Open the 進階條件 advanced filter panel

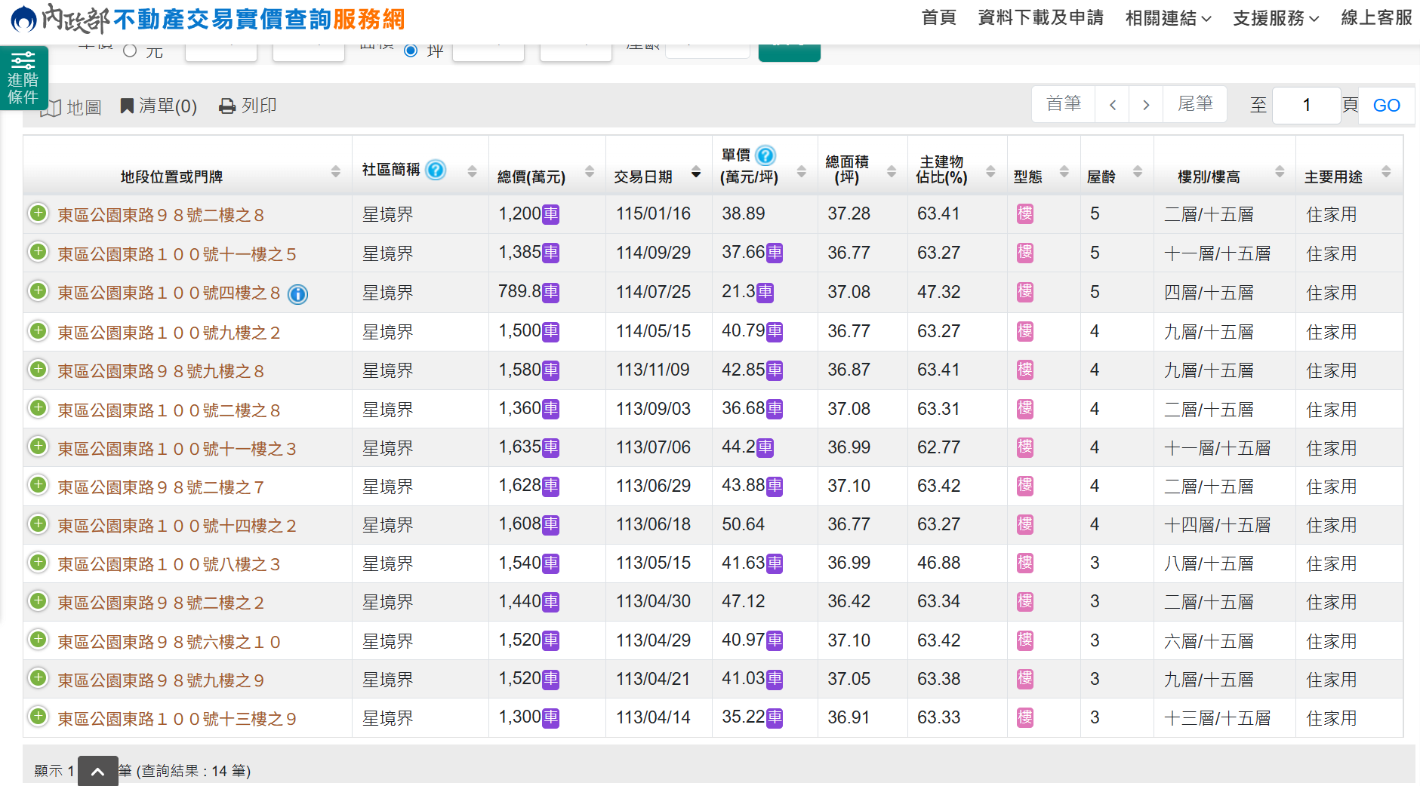tap(23, 78)
